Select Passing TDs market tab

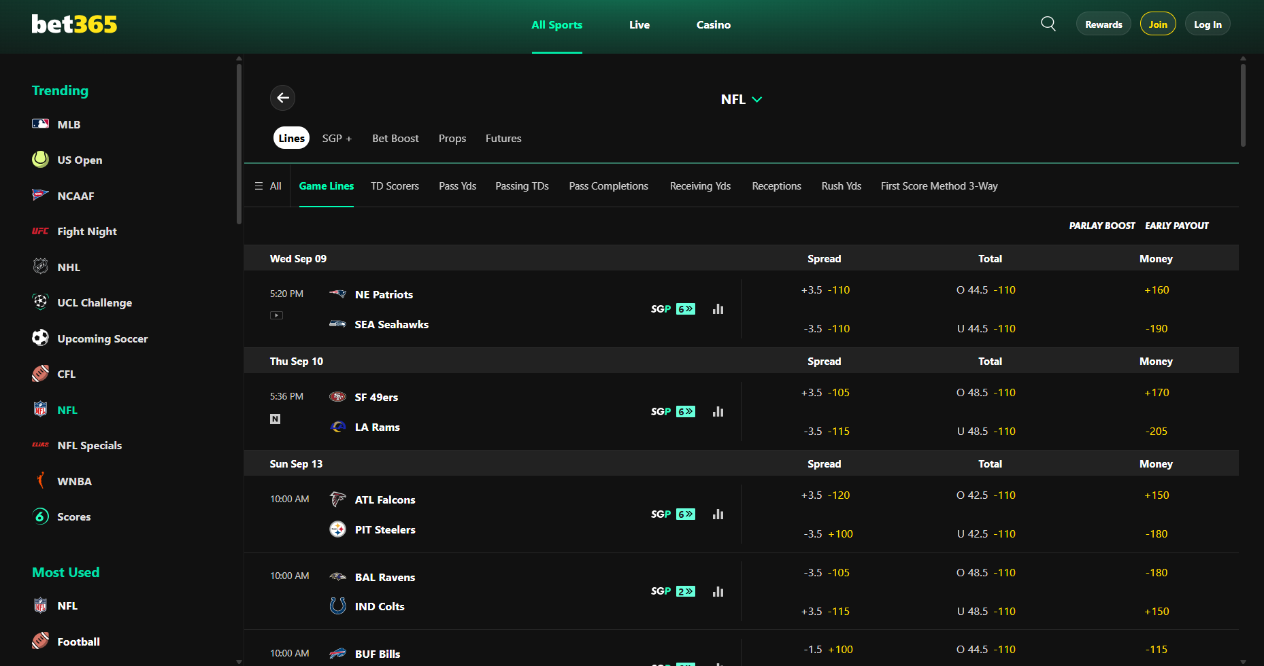[x=522, y=186]
